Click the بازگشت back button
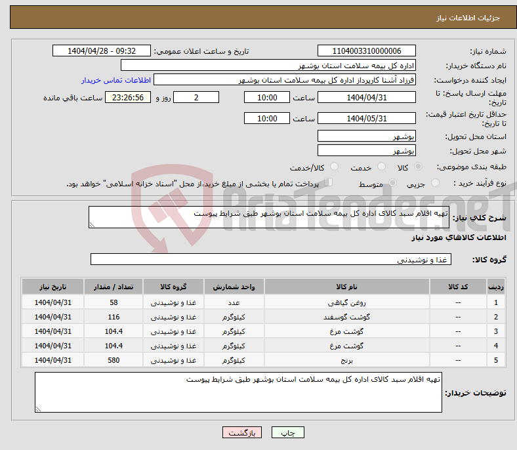Viewport: 517px width, 450px height. [x=242, y=432]
